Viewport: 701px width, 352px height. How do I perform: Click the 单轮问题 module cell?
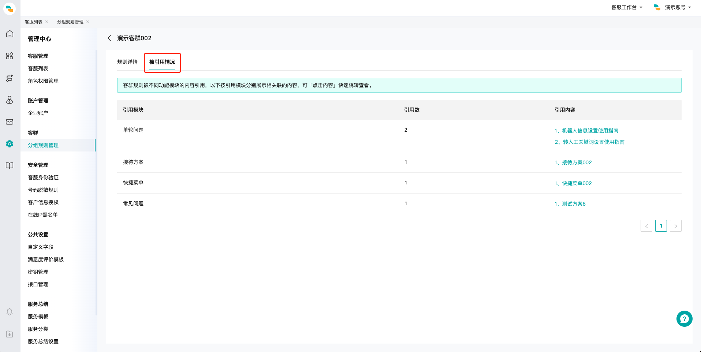click(133, 130)
